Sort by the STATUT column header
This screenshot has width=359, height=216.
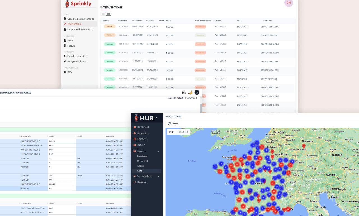click(106, 21)
